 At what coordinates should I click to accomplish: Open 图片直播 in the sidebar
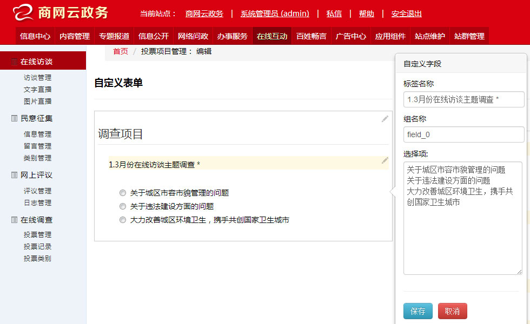pos(37,102)
